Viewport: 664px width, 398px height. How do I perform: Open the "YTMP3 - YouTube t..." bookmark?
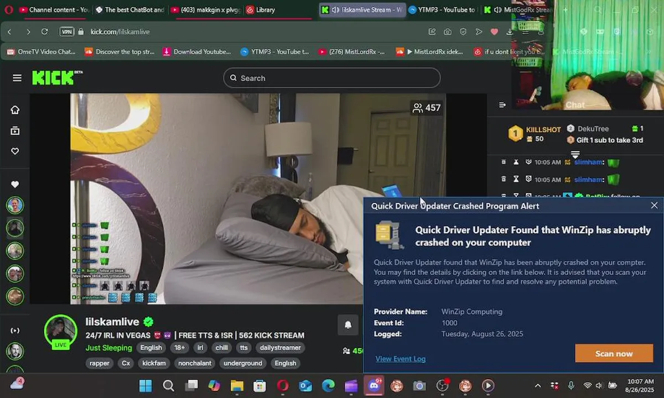(x=275, y=52)
